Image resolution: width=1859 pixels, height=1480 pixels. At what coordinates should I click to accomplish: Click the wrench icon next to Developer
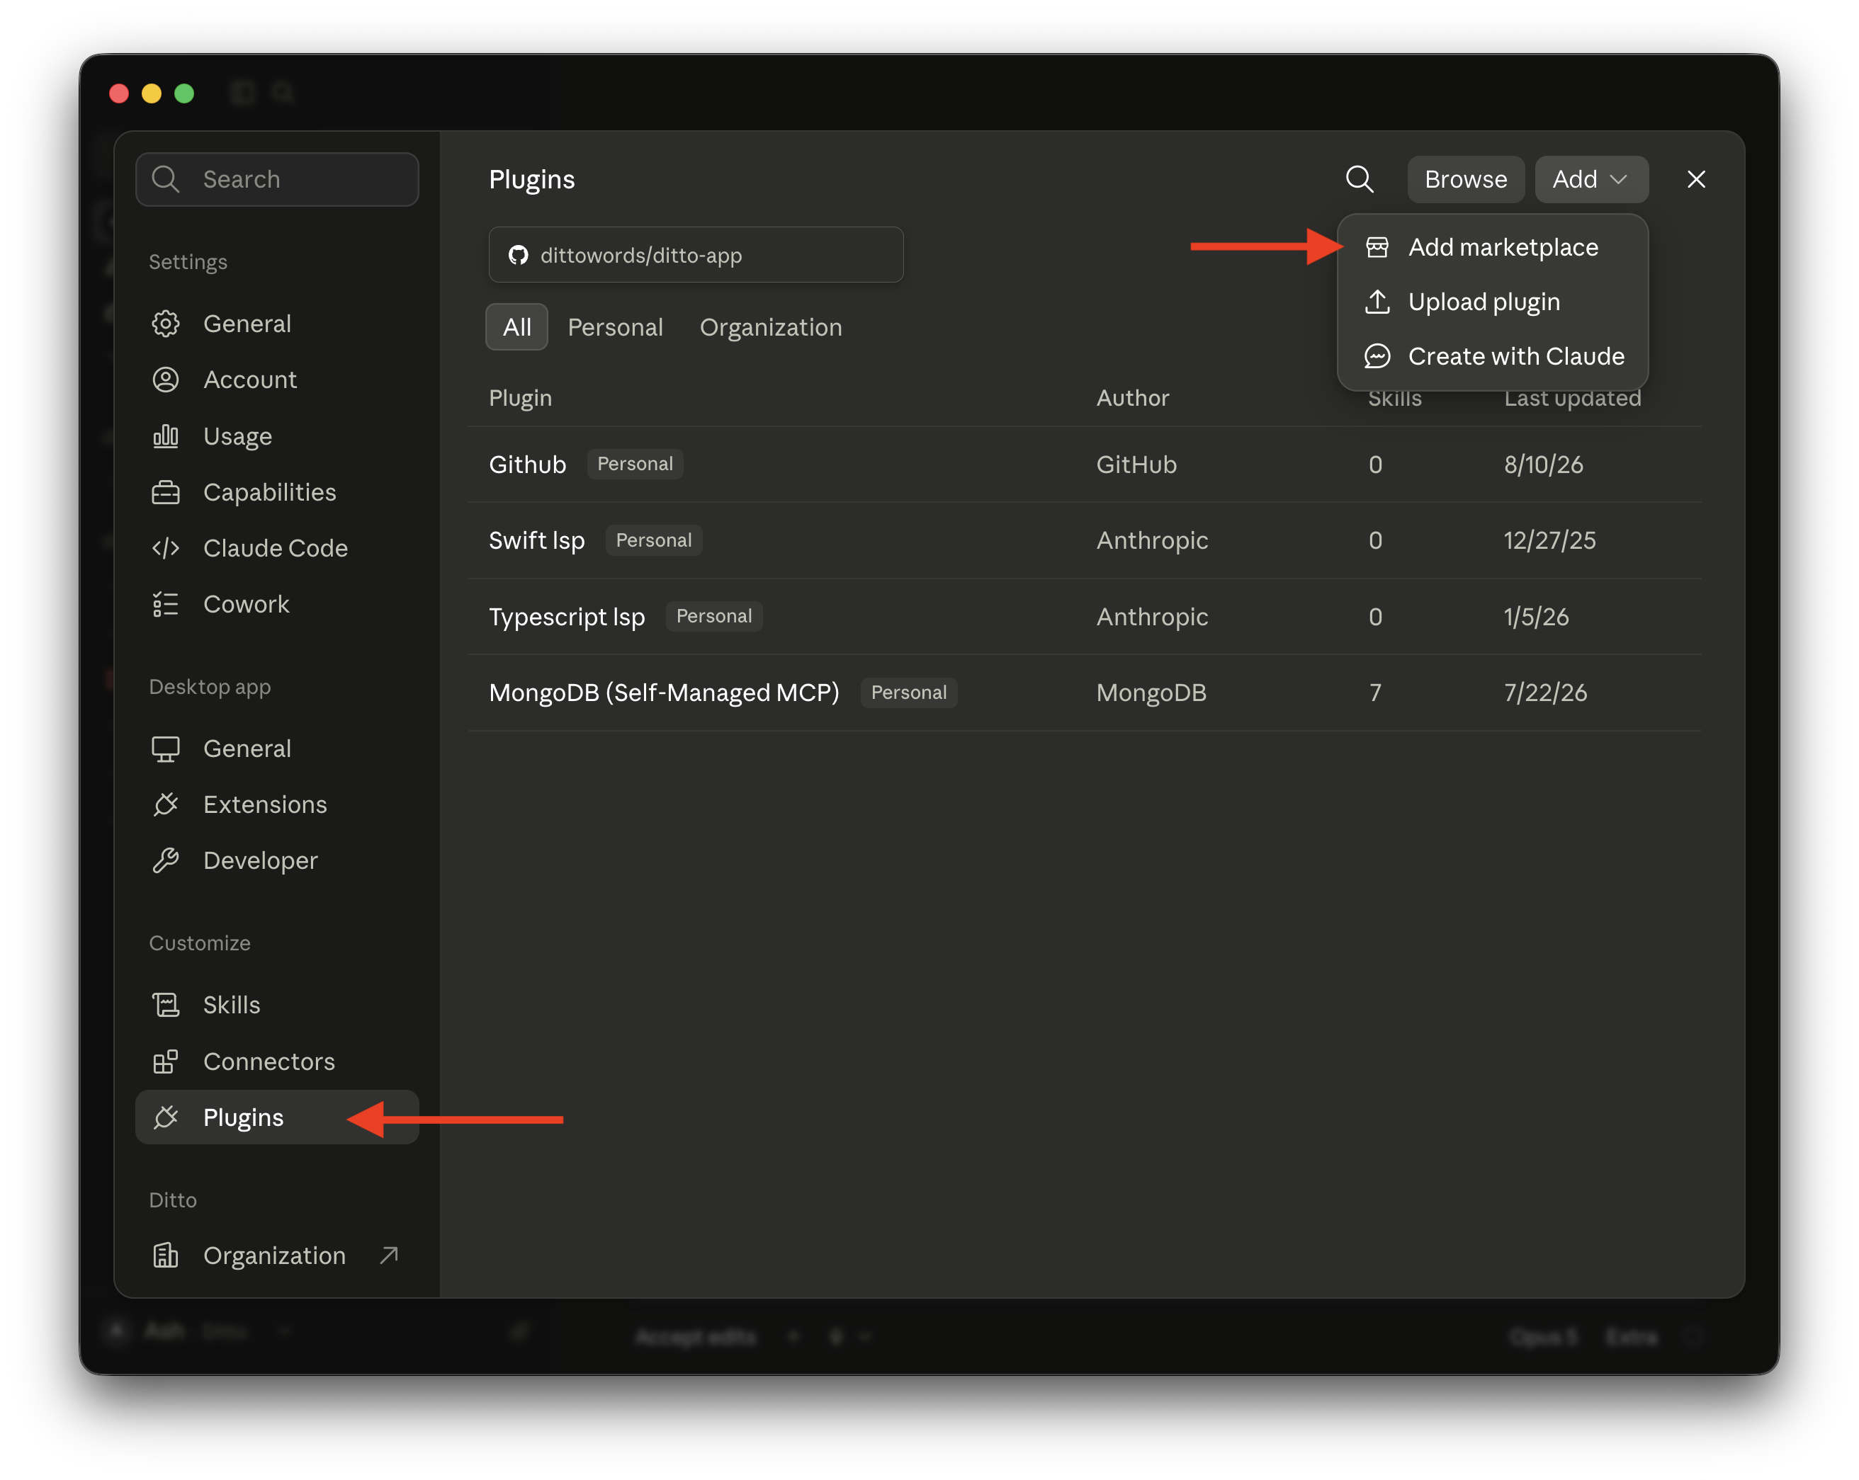[164, 861]
